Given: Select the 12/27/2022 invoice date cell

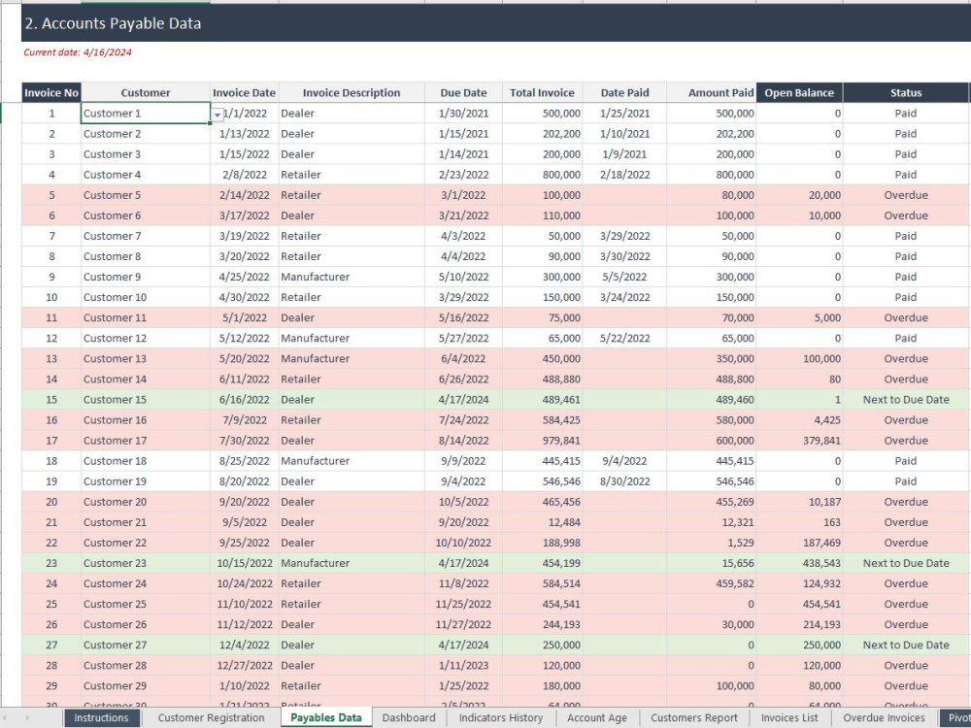Looking at the screenshot, I should click(244, 665).
